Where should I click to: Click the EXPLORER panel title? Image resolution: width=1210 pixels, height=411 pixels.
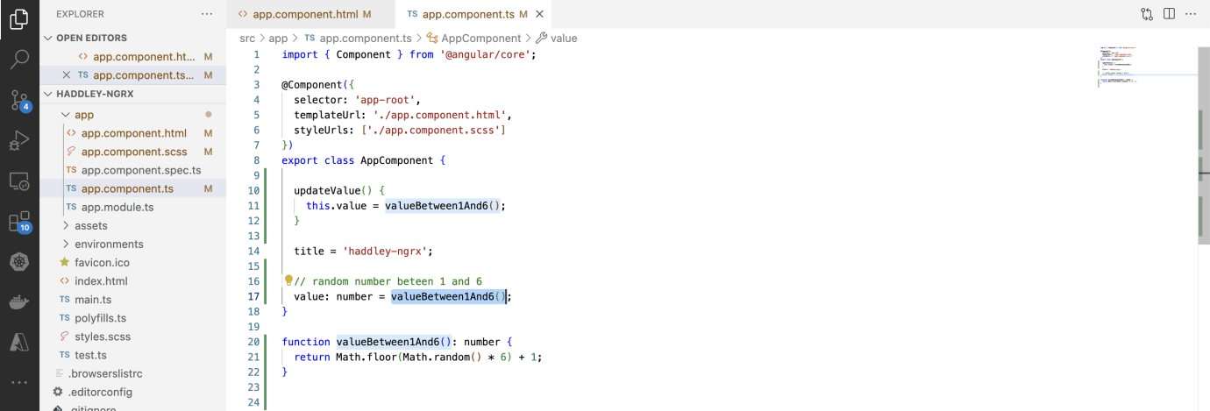80,14
